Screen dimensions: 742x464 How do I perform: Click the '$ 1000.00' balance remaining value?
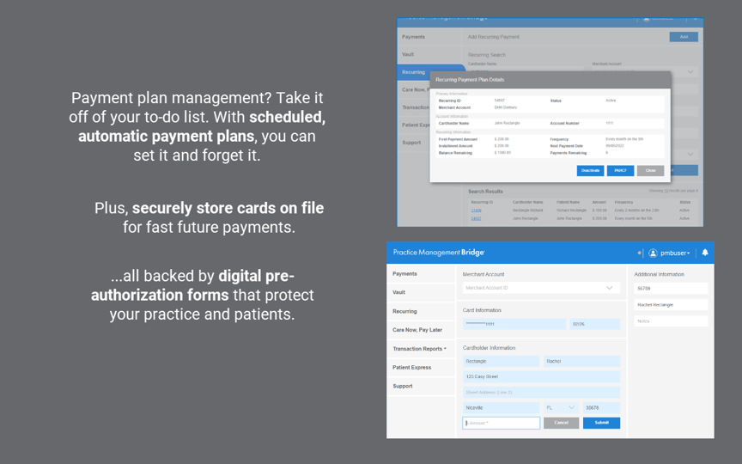tap(502, 152)
